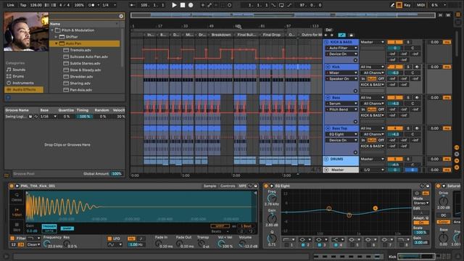Open the Sounds category
The width and height of the screenshot is (464, 261).
click(x=19, y=70)
